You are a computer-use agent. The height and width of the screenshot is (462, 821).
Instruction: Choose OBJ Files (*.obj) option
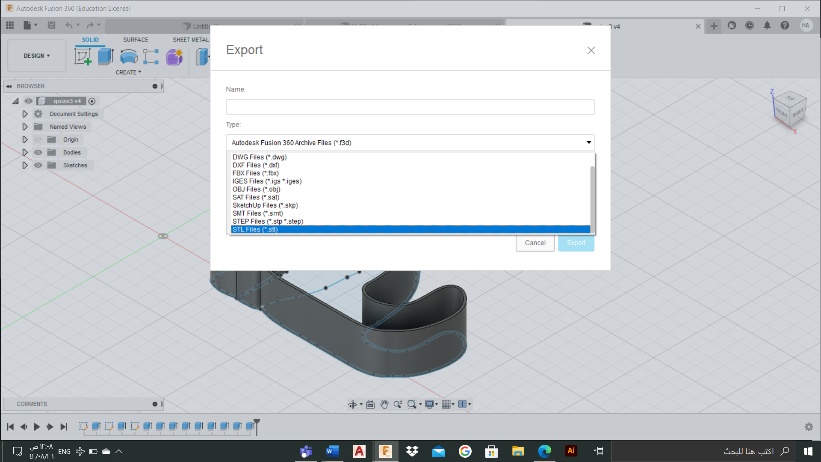click(x=410, y=190)
